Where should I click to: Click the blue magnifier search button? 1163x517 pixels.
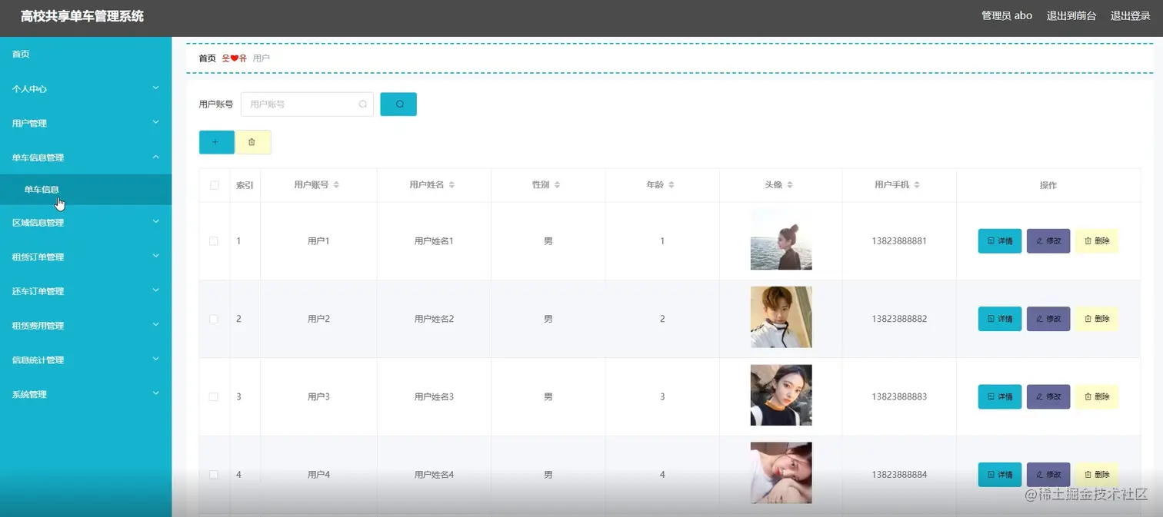click(398, 104)
